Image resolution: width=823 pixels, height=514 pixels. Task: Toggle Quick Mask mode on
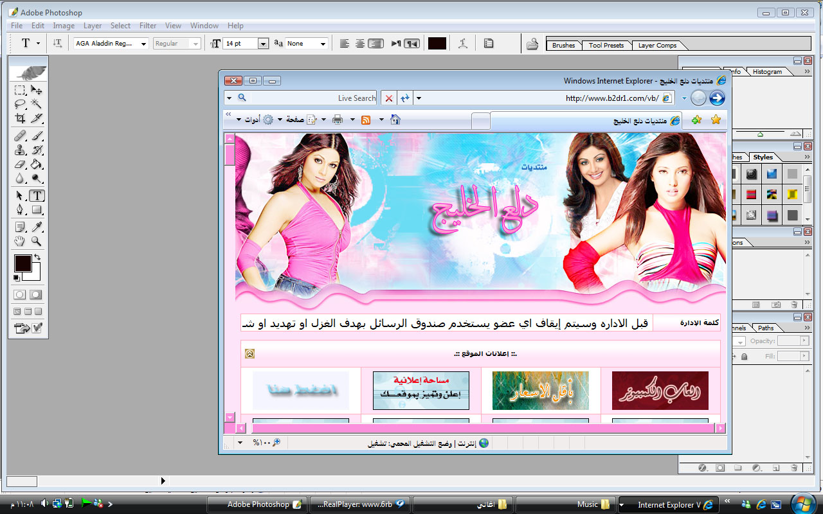pos(36,294)
